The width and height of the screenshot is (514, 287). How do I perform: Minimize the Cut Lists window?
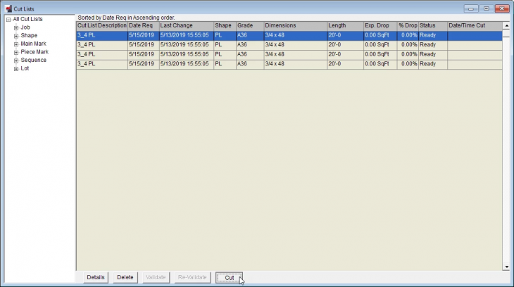(471, 8)
